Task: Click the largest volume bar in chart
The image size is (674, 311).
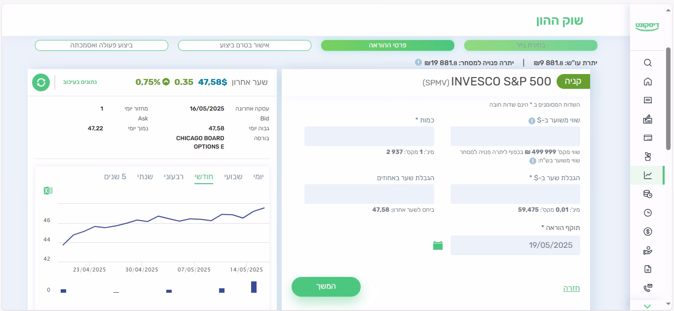Action: pos(254,287)
